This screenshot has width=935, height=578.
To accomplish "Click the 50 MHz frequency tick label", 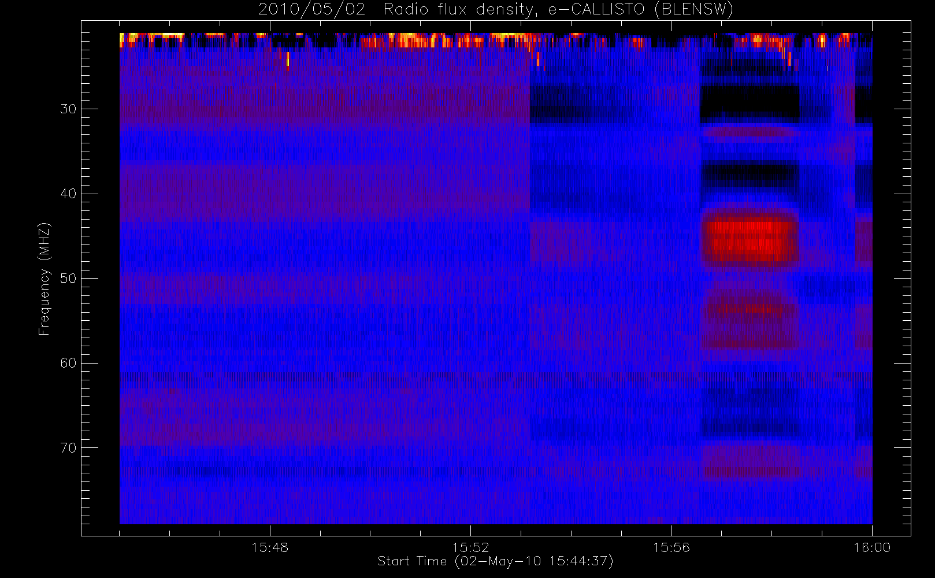I will (68, 278).
